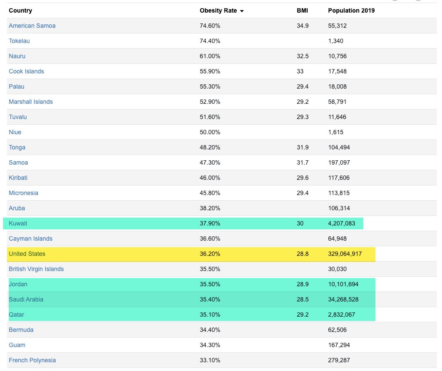The height and width of the screenshot is (371, 442).
Task: Select the 61.00% obesity rate cell
Action: pos(210,56)
